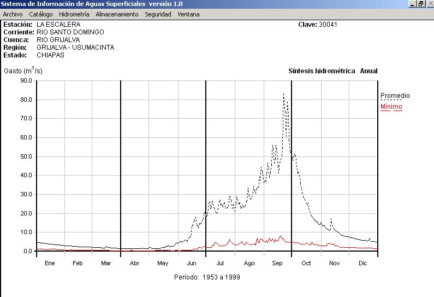Open the Catálogo menu
Screen dimensions: 434x297
41,14
